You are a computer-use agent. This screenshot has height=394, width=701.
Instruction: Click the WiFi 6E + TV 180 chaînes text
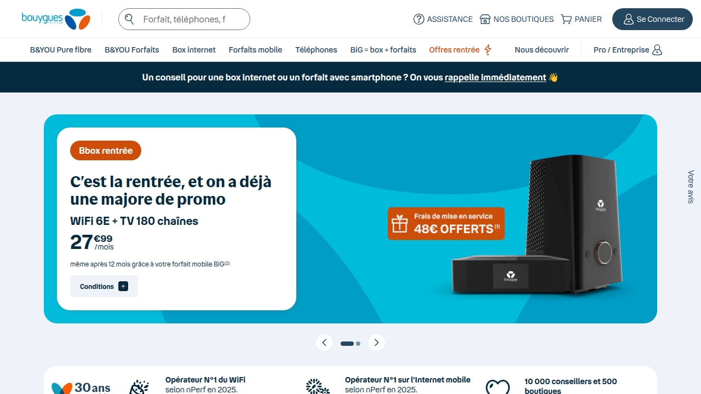(134, 221)
